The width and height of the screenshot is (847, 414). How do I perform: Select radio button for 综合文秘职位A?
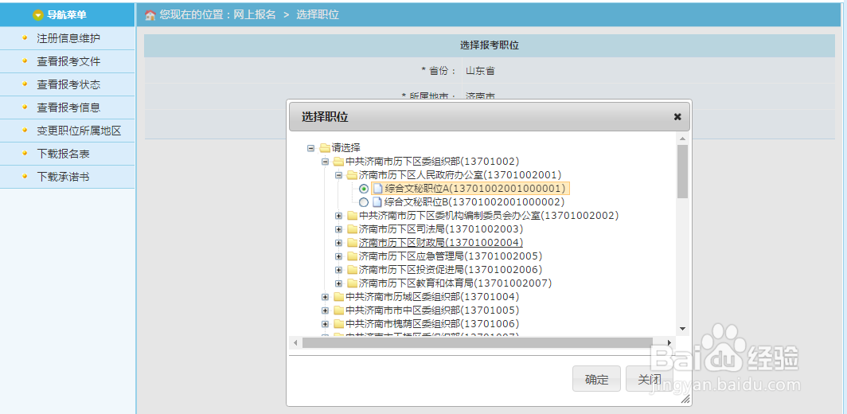(364, 189)
